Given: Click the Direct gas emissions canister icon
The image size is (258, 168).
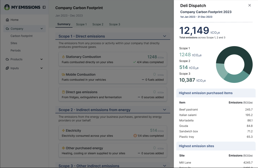Looking at the screenshot, I should pyautogui.click(x=63, y=92).
